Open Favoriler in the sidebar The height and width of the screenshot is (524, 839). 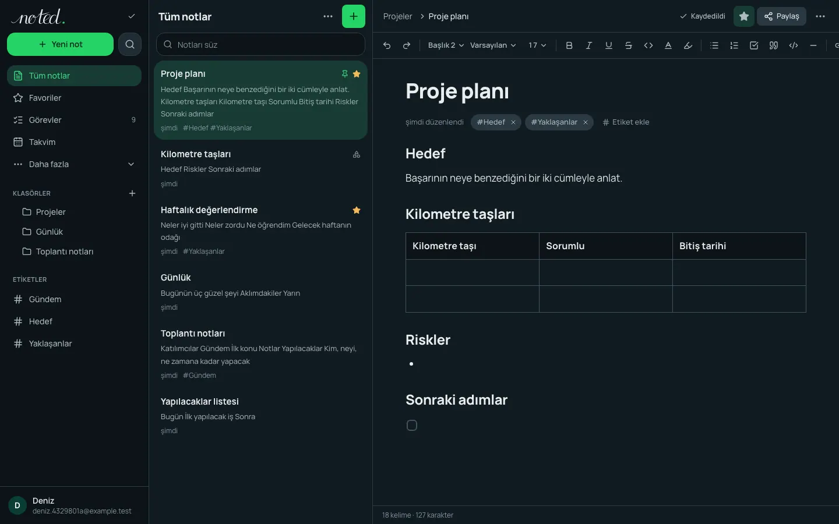tap(74, 98)
